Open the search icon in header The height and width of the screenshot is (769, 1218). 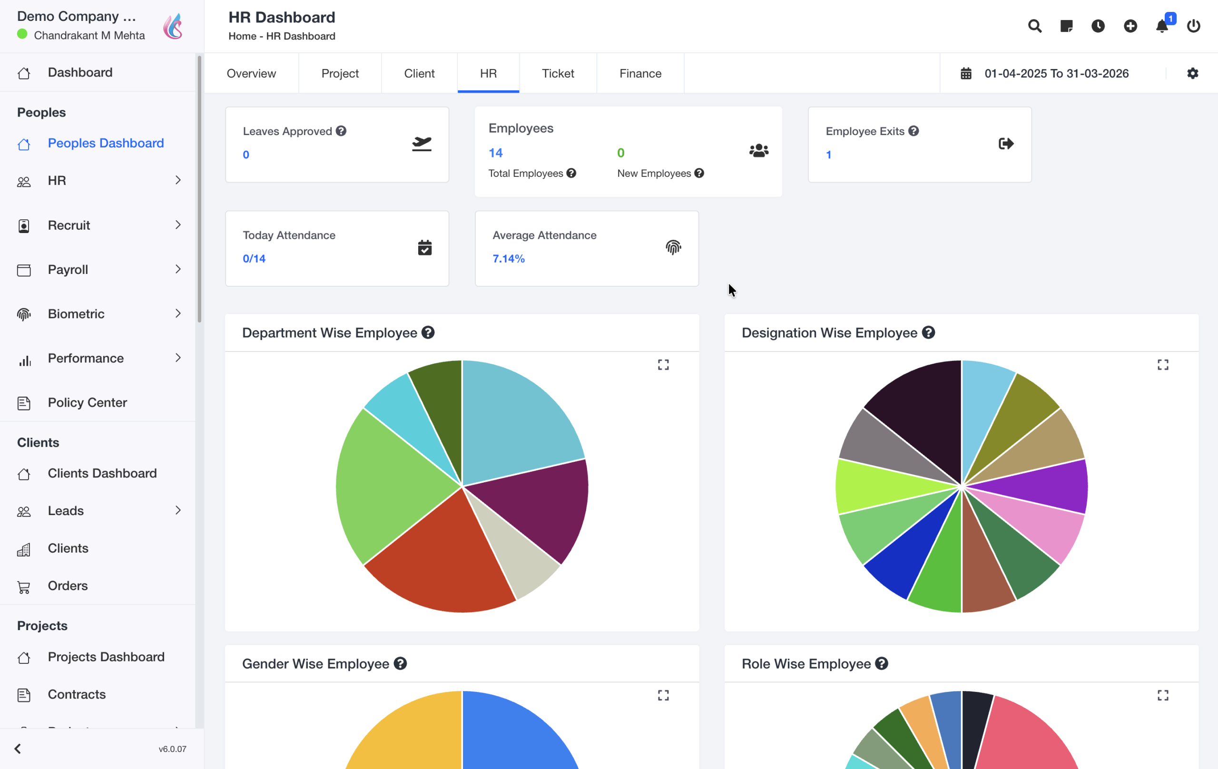1034,26
